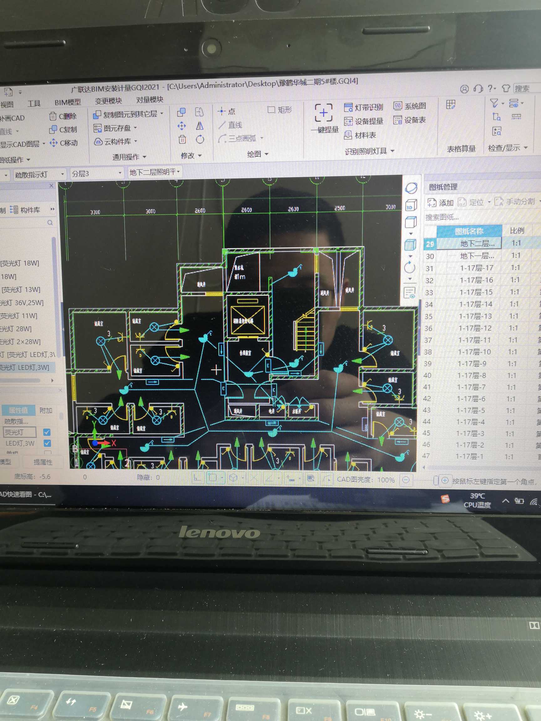The height and width of the screenshot is (721, 541).
Task: Click the 构件库 component library button
Action: pos(25,210)
